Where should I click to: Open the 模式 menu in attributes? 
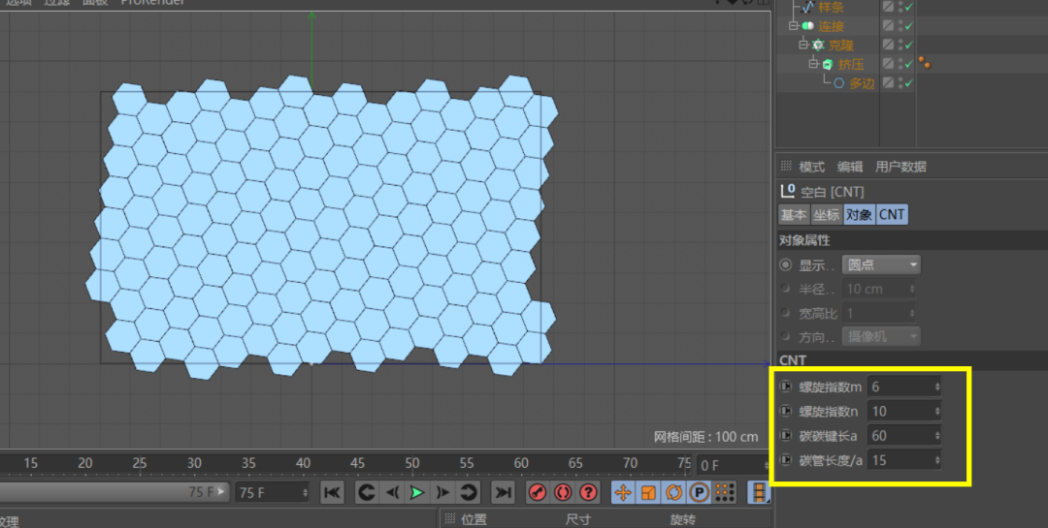(812, 167)
